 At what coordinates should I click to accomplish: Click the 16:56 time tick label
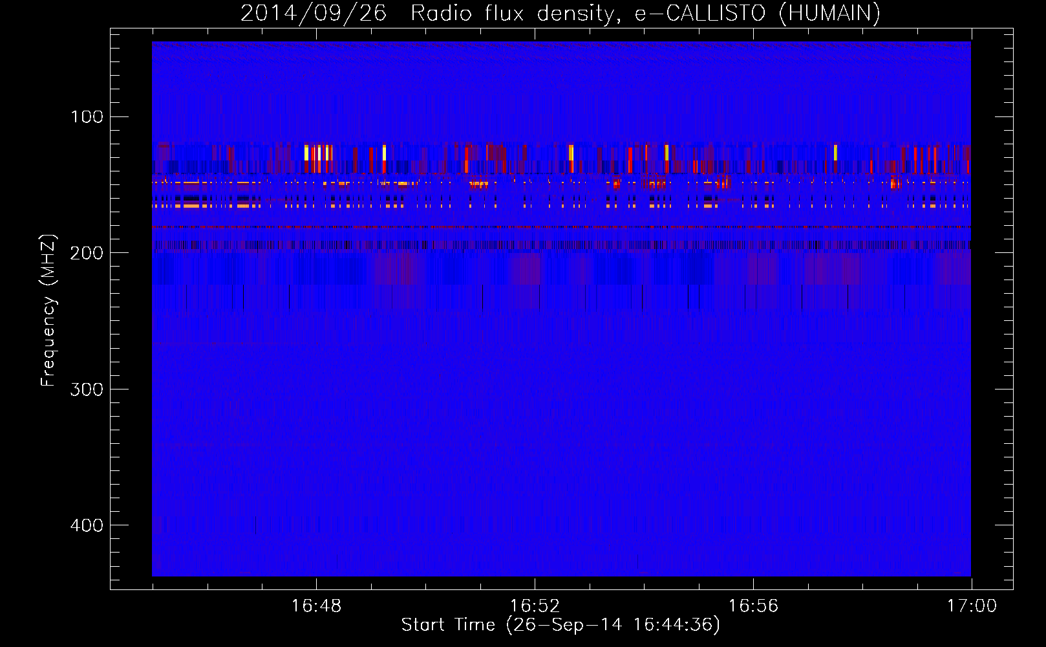(x=753, y=606)
